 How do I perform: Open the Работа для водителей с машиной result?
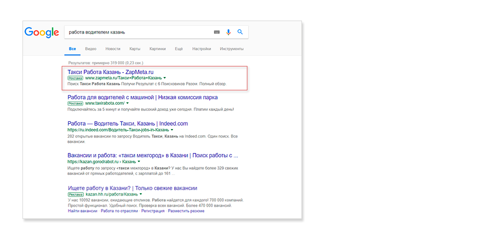click(x=143, y=97)
